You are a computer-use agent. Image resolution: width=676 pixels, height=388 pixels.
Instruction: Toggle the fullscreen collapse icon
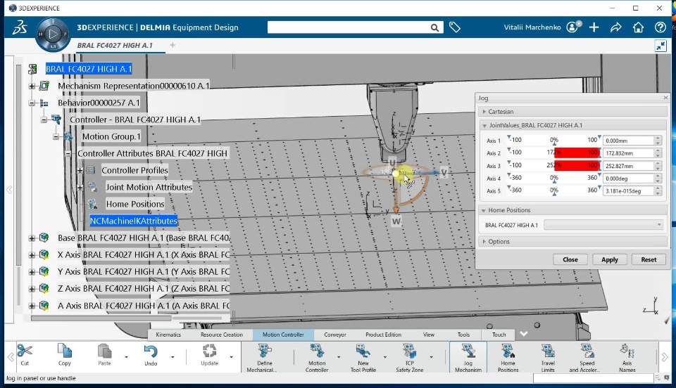pyautogui.click(x=661, y=46)
